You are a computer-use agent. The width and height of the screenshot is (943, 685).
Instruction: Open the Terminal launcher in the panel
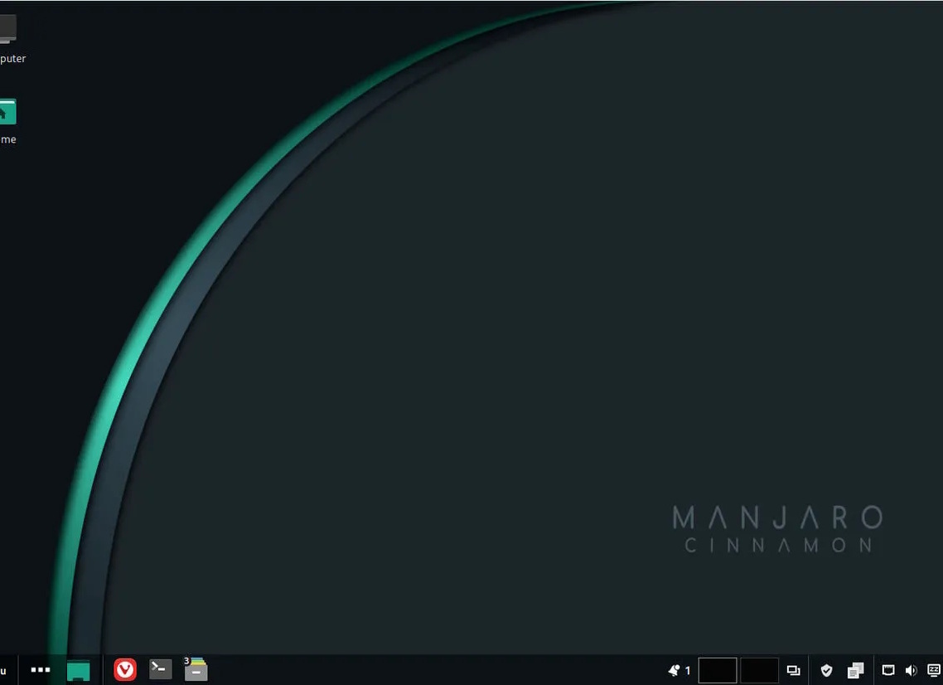coord(161,669)
